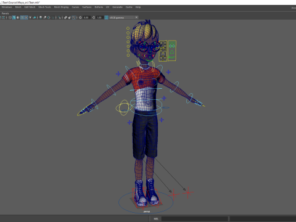Toggle Use All Lights icon
The height and width of the screenshot is (222, 296).
click(x=30, y=17)
